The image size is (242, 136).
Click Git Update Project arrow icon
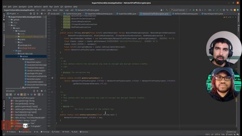[x=214, y=10]
